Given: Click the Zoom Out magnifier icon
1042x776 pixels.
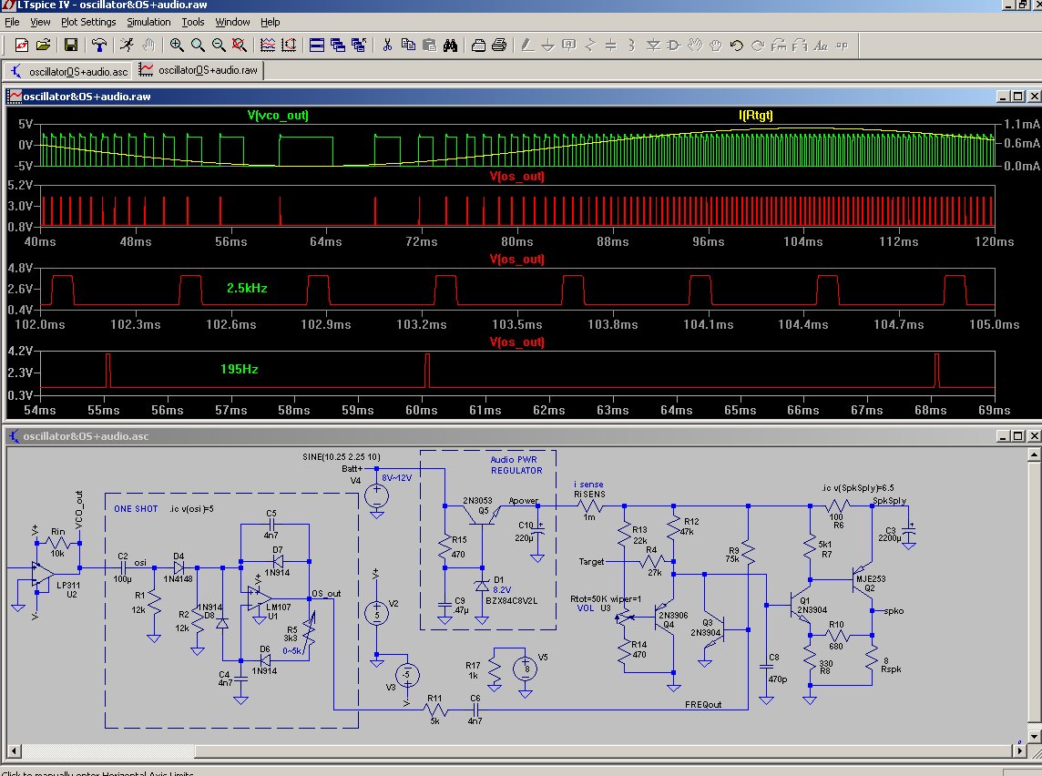Looking at the screenshot, I should pyautogui.click(x=219, y=45).
